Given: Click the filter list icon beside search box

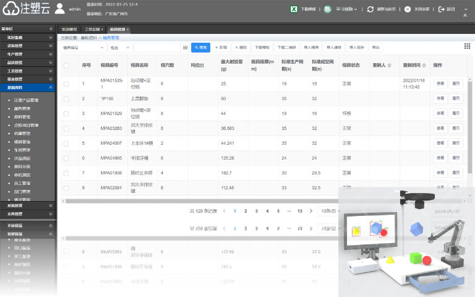Looking at the screenshot, I should pyautogui.click(x=185, y=47).
